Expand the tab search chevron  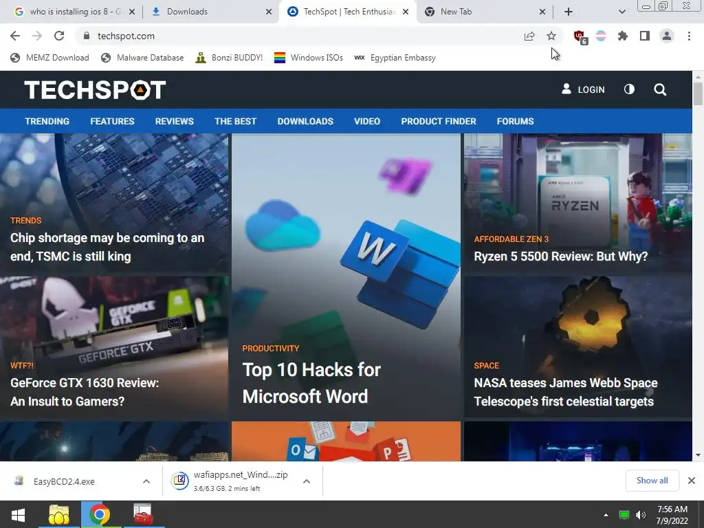click(621, 12)
